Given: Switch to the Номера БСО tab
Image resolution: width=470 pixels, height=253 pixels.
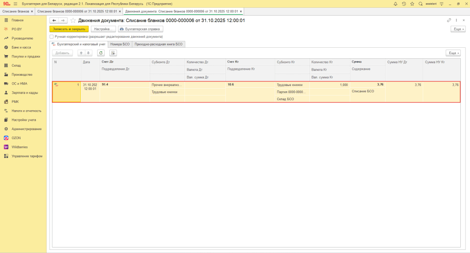Looking at the screenshot, I should pyautogui.click(x=120, y=44).
